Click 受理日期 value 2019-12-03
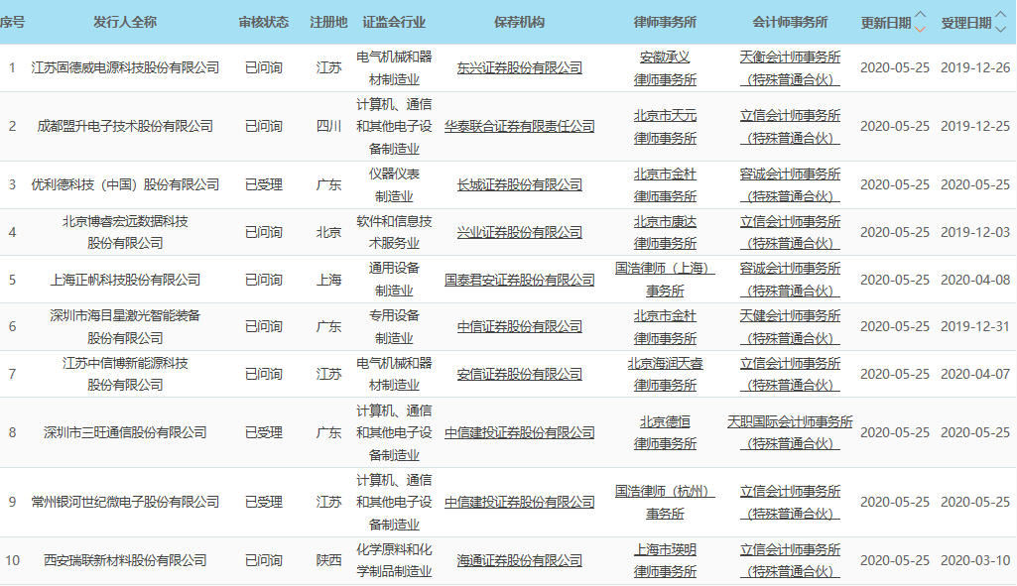This screenshot has height=586, width=1017. [x=975, y=232]
